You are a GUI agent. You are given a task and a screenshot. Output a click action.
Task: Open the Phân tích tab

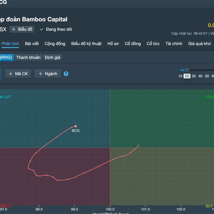point(10,44)
